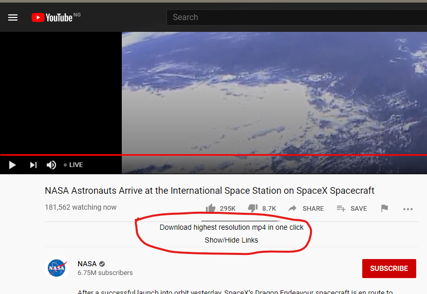The image size is (427, 294).
Task: Open the three-dot more actions menu
Action: pyautogui.click(x=407, y=209)
